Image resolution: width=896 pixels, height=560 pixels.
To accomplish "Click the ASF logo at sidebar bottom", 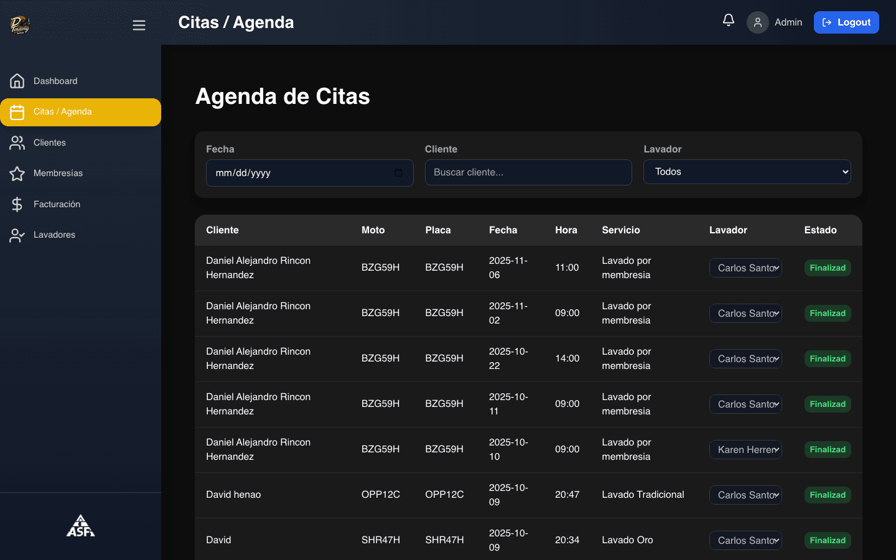I will pyautogui.click(x=81, y=526).
